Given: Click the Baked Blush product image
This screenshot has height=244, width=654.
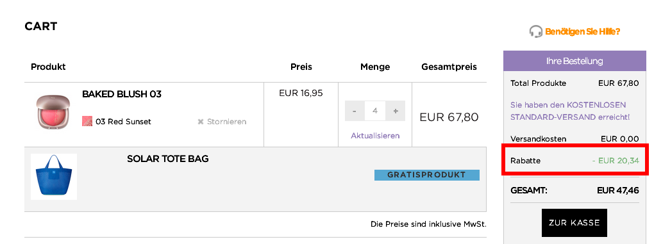Looking at the screenshot, I should click(53, 111).
